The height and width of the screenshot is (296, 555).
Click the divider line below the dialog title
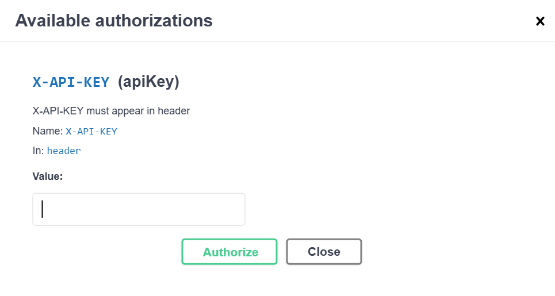coord(277,41)
